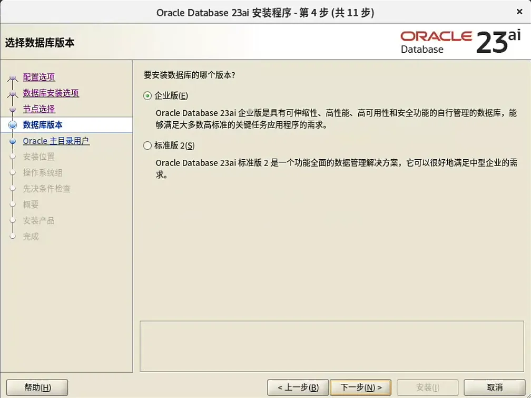The width and height of the screenshot is (531, 398).
Task: Select the 标准版 2(S) radio button
Action: 147,145
